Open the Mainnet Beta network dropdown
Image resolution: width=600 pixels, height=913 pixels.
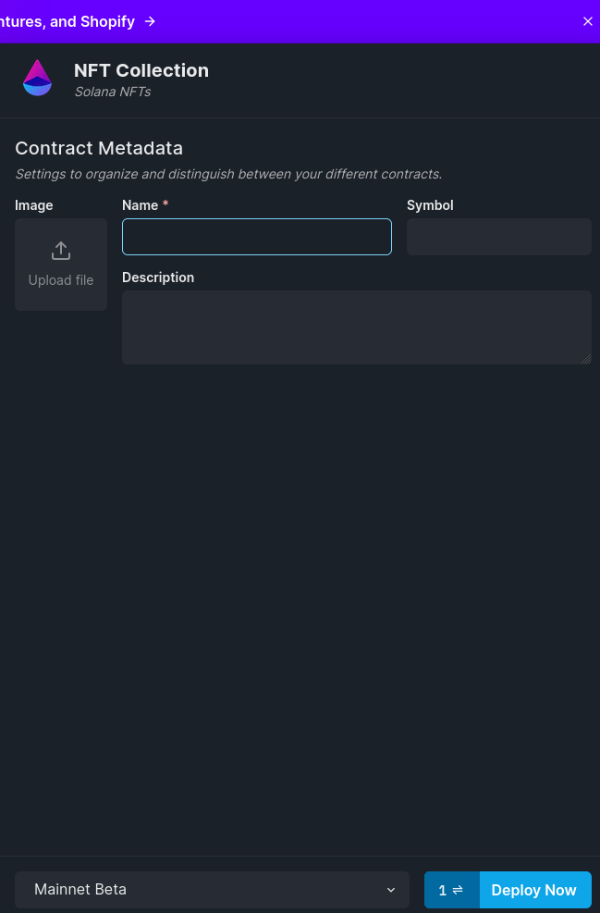(x=212, y=890)
